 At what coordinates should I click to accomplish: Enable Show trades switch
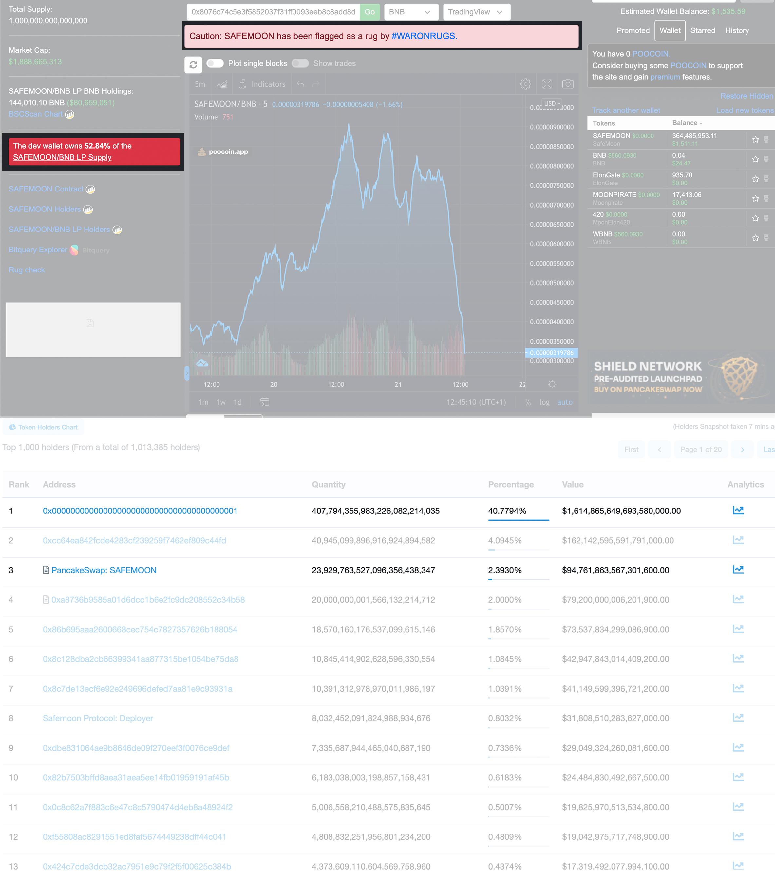point(300,63)
